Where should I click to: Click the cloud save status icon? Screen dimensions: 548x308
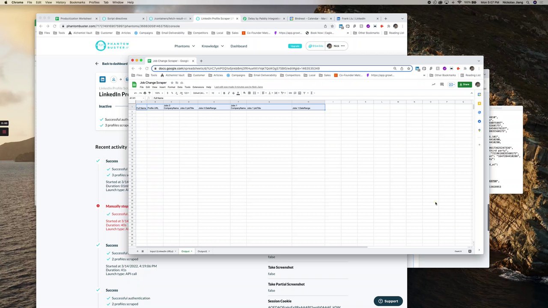click(x=182, y=83)
